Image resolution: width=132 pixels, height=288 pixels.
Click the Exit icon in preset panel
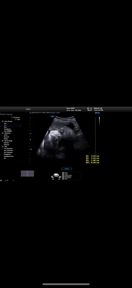[16, 119]
